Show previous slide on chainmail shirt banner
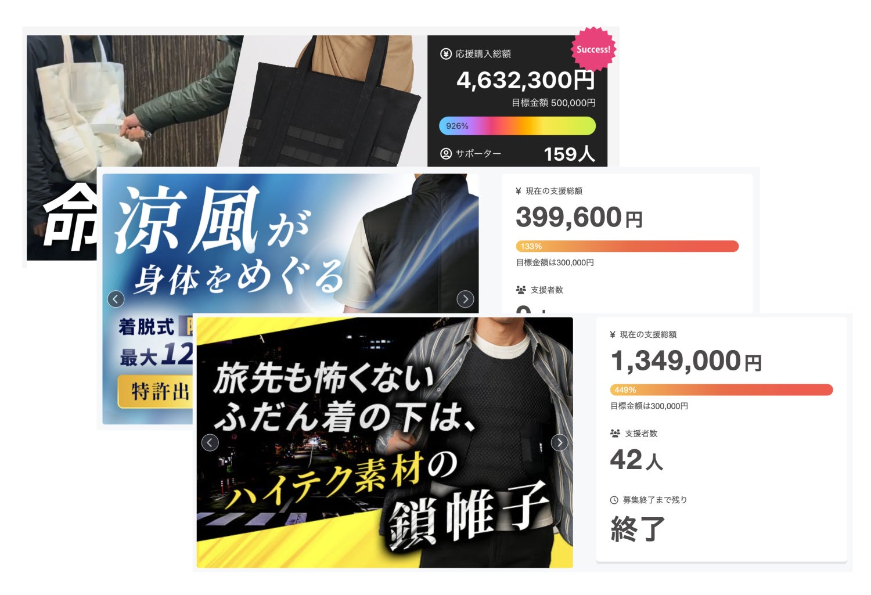871x595 pixels. [x=210, y=443]
